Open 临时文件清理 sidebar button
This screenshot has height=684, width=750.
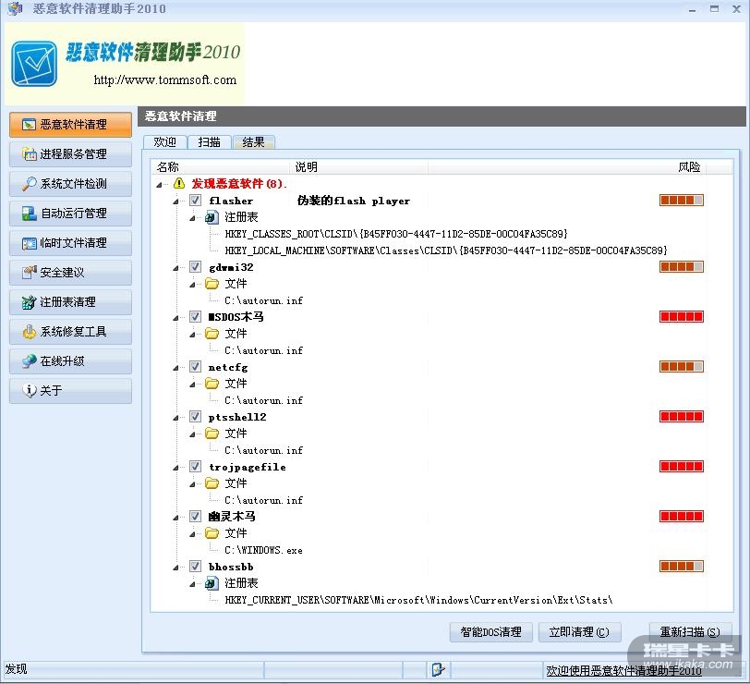(x=70, y=243)
